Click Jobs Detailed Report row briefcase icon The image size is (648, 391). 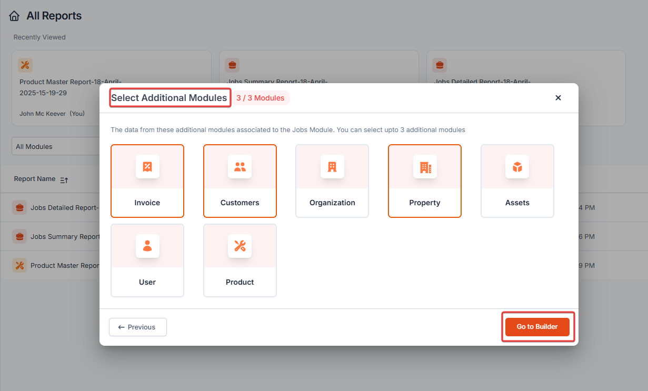[x=19, y=207]
